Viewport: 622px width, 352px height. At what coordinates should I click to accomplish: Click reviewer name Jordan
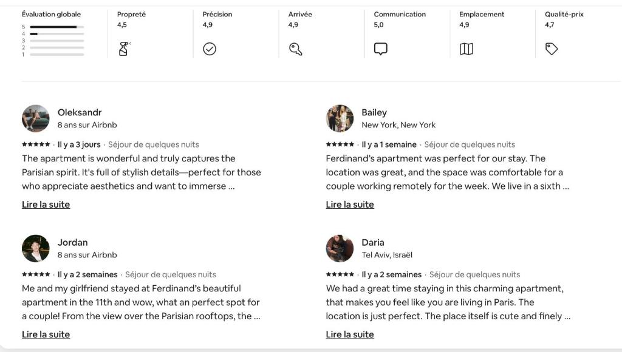click(x=73, y=242)
